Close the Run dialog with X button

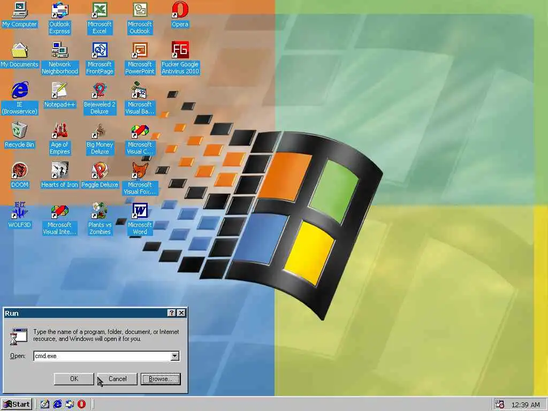pyautogui.click(x=181, y=313)
